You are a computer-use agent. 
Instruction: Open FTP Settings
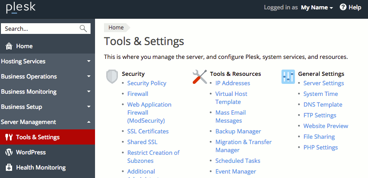[320, 116]
